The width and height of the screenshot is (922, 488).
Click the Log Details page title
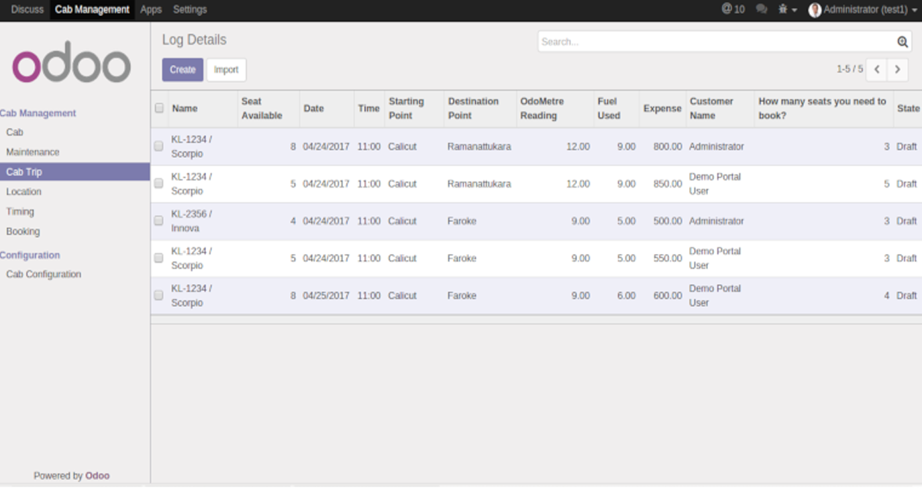click(194, 40)
